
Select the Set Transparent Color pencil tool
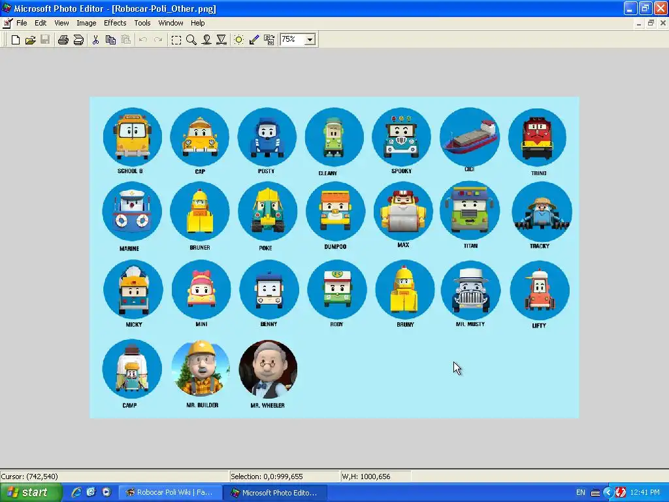(254, 40)
